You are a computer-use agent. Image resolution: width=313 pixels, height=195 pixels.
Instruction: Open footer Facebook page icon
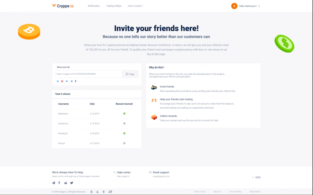59,183
